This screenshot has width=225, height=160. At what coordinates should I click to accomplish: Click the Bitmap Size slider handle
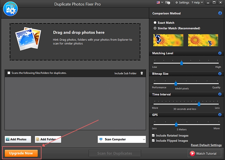coord(176,83)
